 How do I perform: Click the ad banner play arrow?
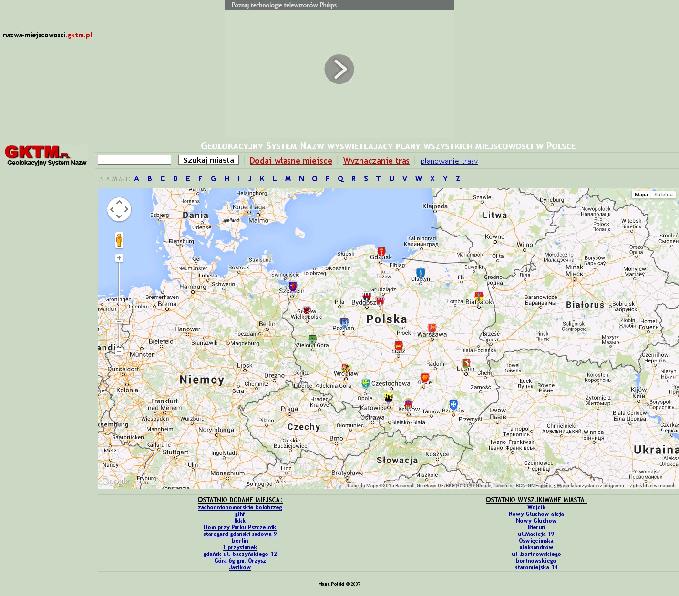click(x=339, y=69)
